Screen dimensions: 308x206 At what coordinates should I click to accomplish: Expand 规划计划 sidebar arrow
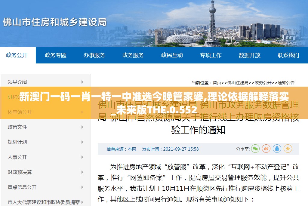pyautogui.click(x=82, y=142)
